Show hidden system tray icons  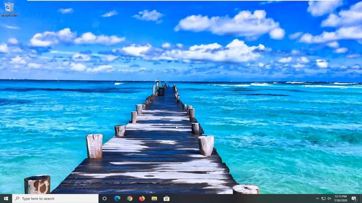317,198
